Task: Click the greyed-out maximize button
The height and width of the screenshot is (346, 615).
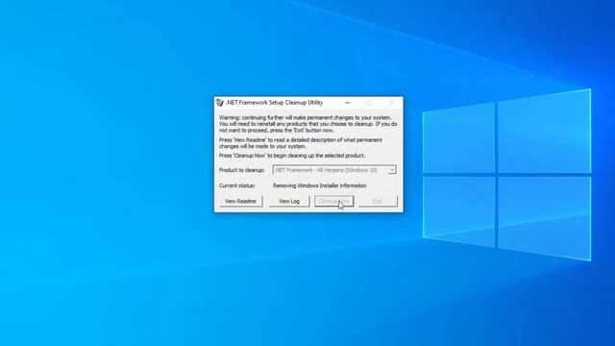Action: click(x=369, y=103)
